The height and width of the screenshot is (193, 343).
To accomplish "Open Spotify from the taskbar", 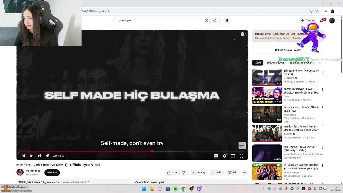I will [x=176, y=189].
